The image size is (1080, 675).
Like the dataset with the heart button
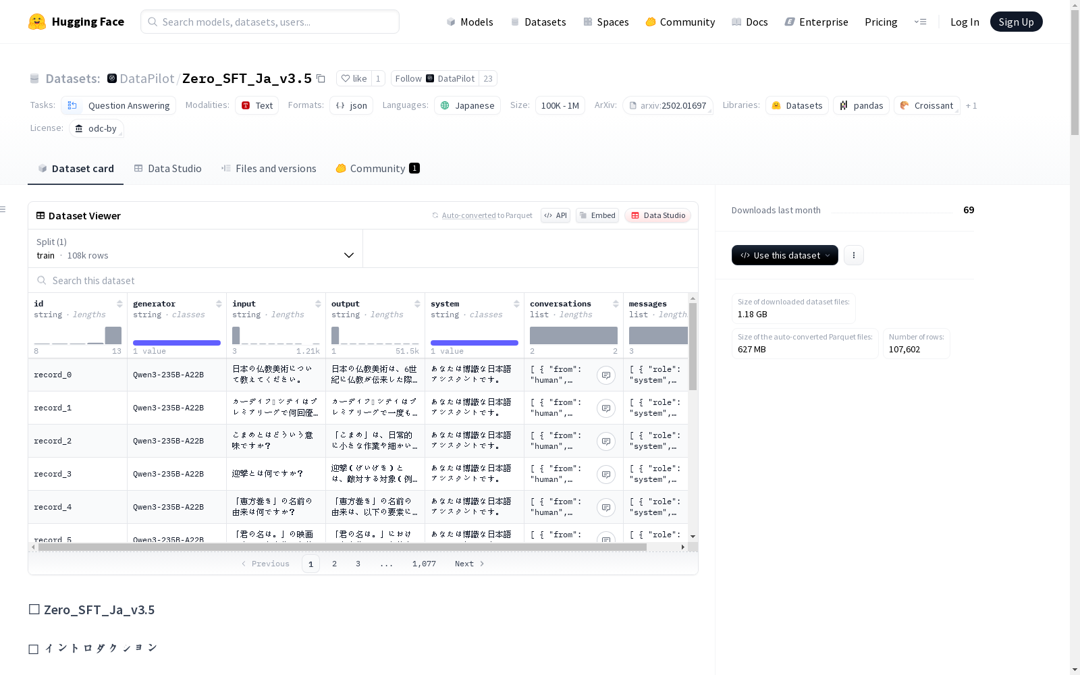click(354, 78)
